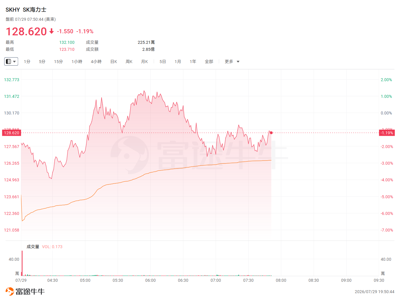Click the 成交量 volume panel label
The width and height of the screenshot is (400, 301).
(x=33, y=247)
